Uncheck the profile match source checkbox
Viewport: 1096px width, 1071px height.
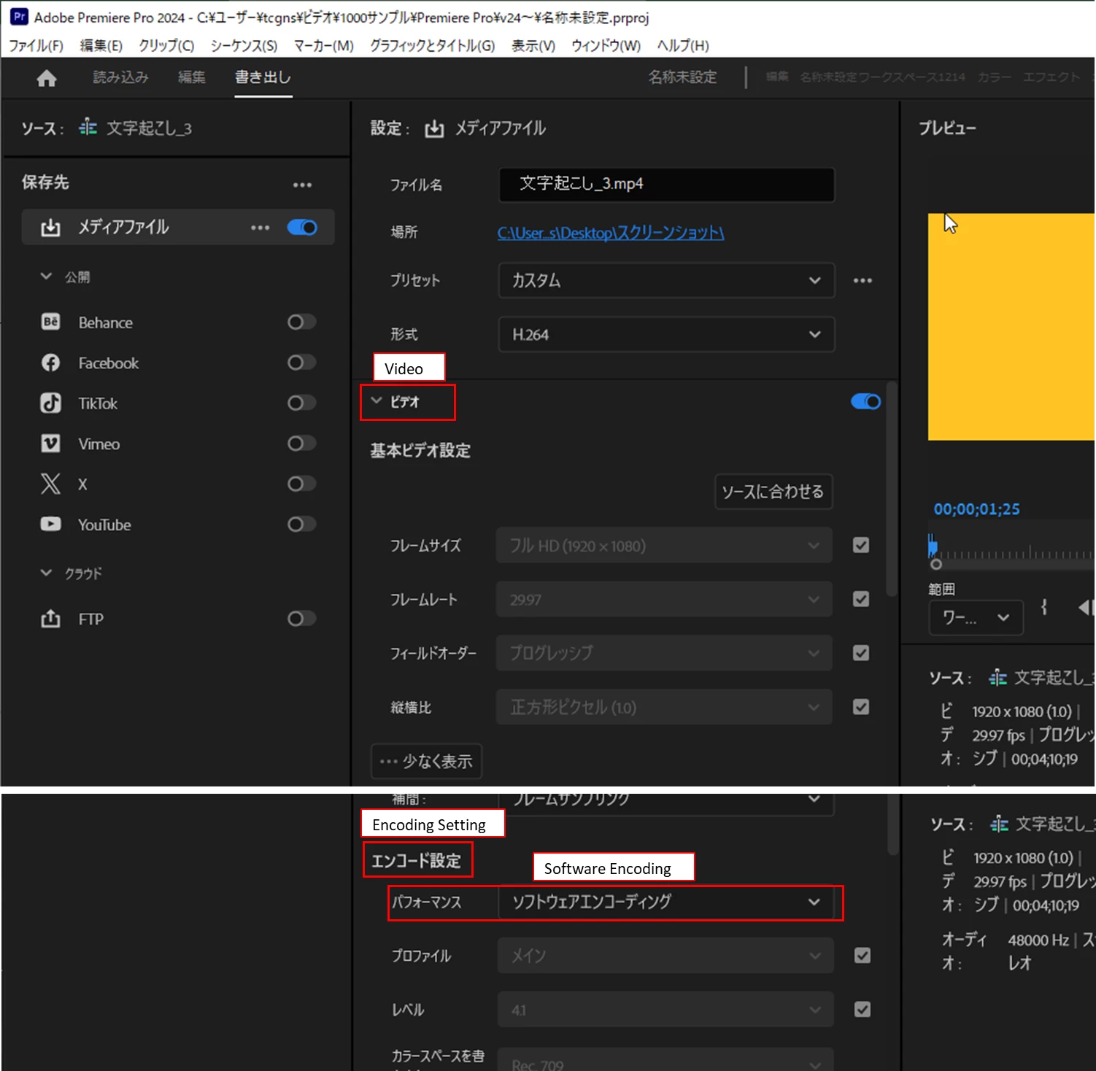tap(862, 956)
